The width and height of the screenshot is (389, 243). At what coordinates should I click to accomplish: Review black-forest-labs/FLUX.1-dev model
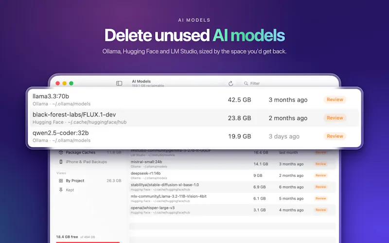(335, 118)
